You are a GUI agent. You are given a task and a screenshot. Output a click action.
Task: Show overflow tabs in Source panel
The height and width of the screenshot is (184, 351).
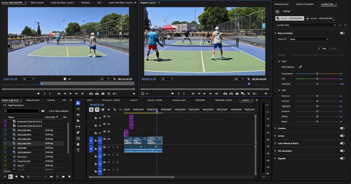pyautogui.click(x=135, y=3)
